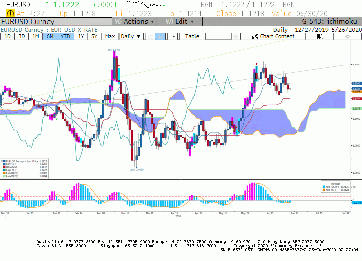Open Chart Content panel
The height and width of the screenshot is (261, 362).
pos(273,37)
